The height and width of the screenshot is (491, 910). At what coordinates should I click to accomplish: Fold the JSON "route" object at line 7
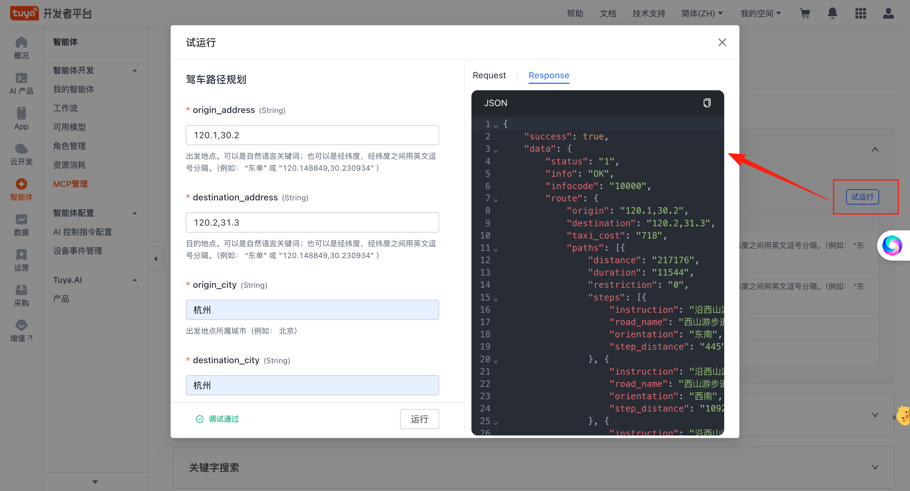pyautogui.click(x=496, y=200)
